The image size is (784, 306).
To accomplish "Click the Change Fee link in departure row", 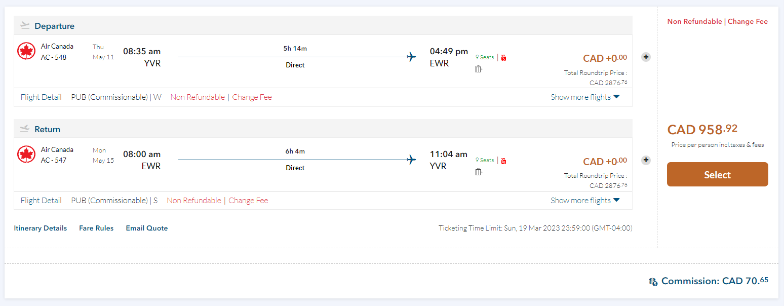I will [252, 97].
